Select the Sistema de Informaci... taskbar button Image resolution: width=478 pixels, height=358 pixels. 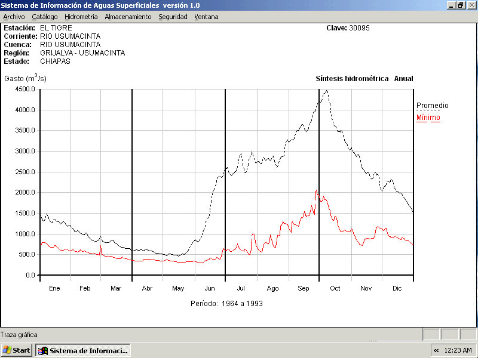pos(83,350)
